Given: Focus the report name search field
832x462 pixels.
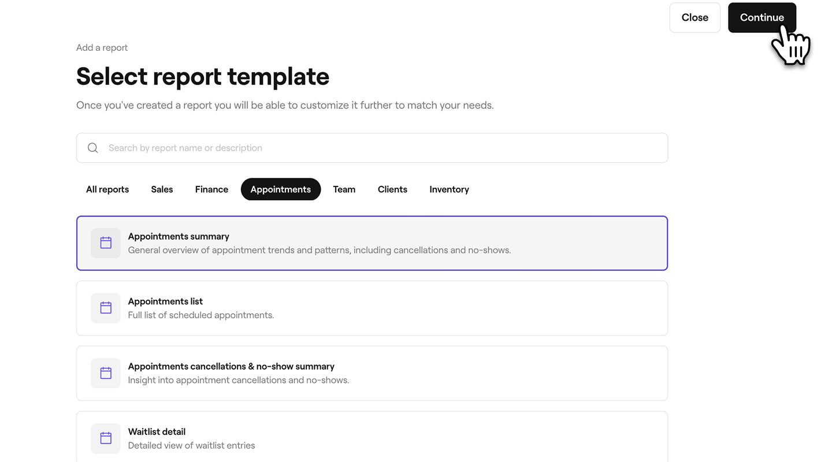Looking at the screenshot, I should [x=381, y=148].
